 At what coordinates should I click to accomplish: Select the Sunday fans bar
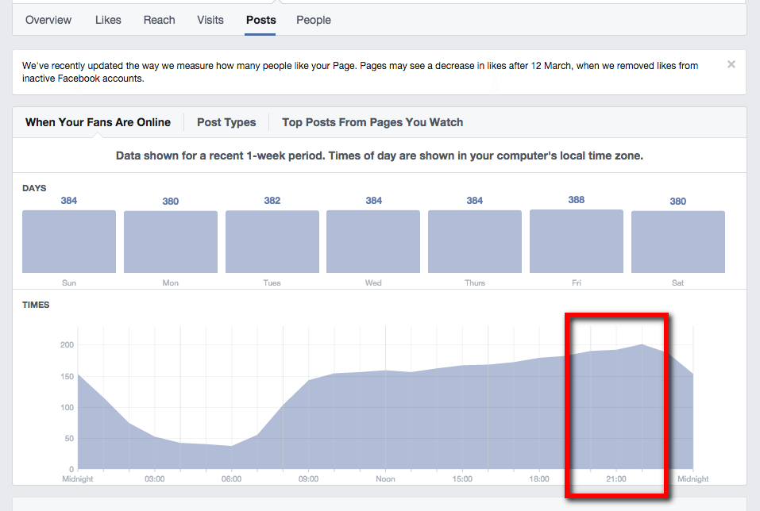click(x=68, y=241)
